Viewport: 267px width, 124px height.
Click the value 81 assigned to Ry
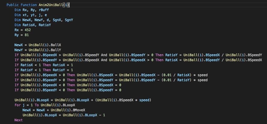pyautogui.click(x=27, y=35)
